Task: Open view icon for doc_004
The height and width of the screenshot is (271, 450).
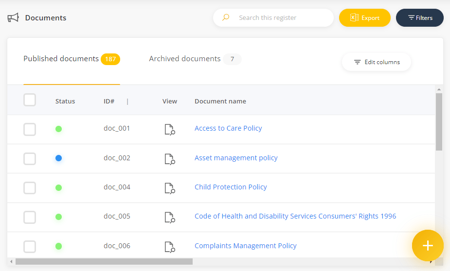Action: pos(170,188)
